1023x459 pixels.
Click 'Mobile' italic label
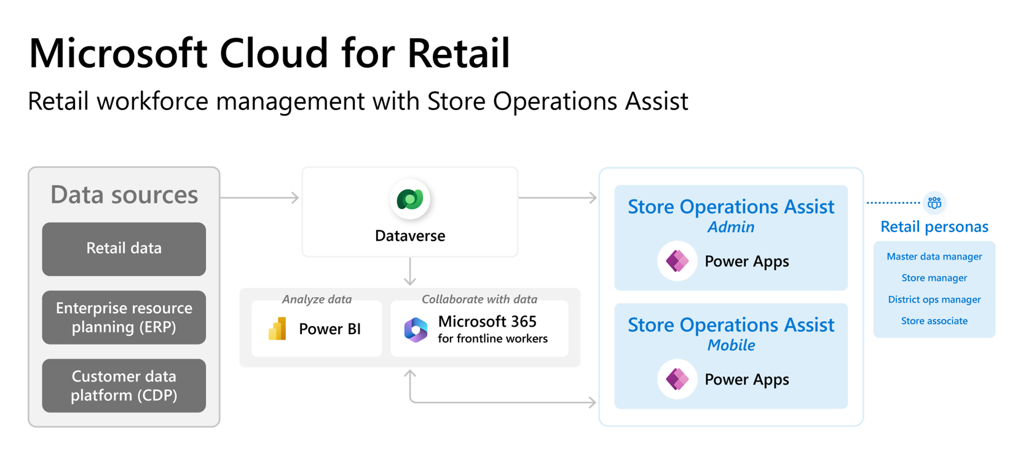731,345
